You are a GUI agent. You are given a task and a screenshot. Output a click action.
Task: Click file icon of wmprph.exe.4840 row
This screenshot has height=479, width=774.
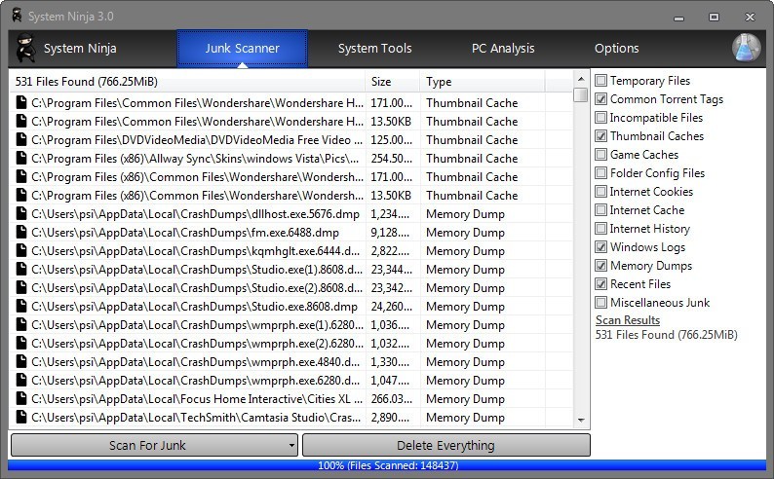pos(21,362)
